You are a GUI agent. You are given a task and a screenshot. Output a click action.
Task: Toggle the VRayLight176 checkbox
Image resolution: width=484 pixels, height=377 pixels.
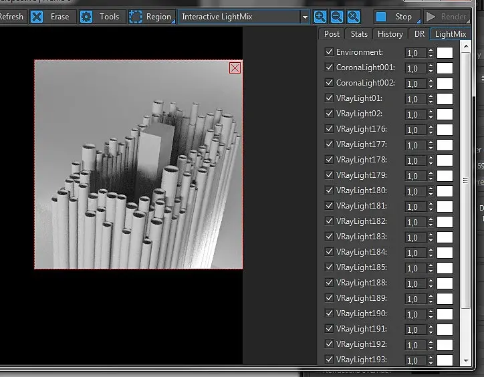329,128
